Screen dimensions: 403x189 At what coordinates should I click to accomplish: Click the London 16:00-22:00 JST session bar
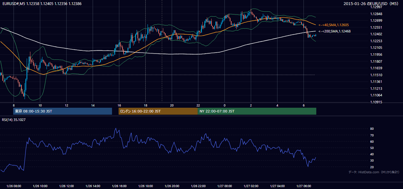[x=158, y=111]
